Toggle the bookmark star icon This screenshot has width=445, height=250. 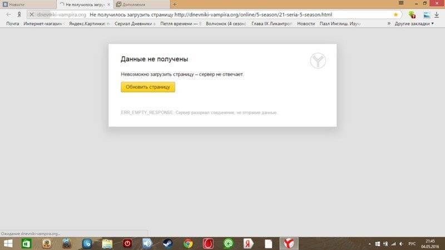[395, 14]
